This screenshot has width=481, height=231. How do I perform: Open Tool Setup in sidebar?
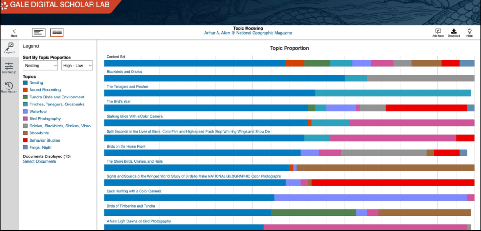click(x=9, y=68)
